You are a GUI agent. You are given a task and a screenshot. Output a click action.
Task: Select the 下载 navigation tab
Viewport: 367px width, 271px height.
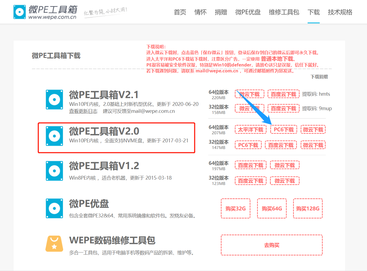pos(314,12)
